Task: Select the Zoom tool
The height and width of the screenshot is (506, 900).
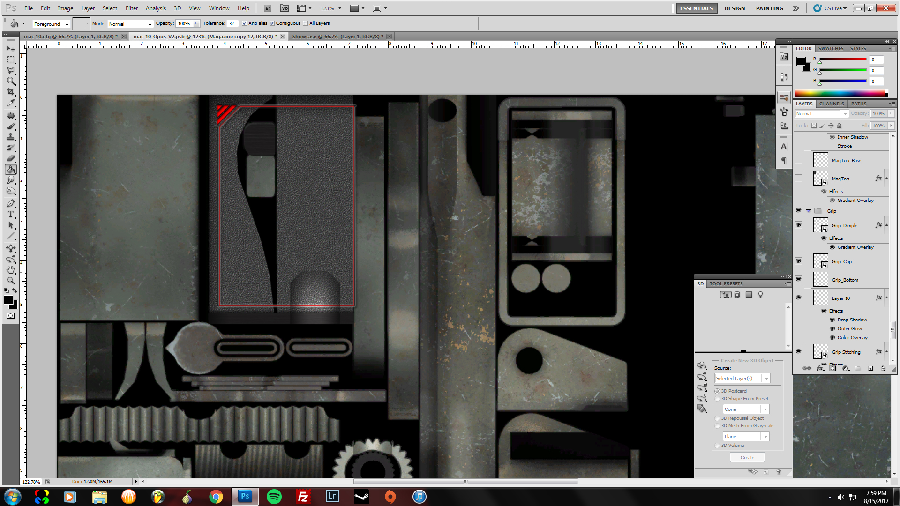Action: coord(11,281)
